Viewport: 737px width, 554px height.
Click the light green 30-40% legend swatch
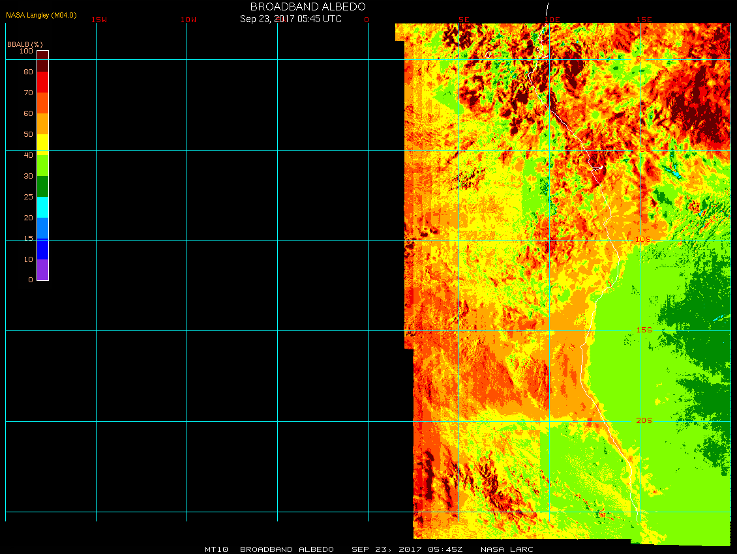42,166
